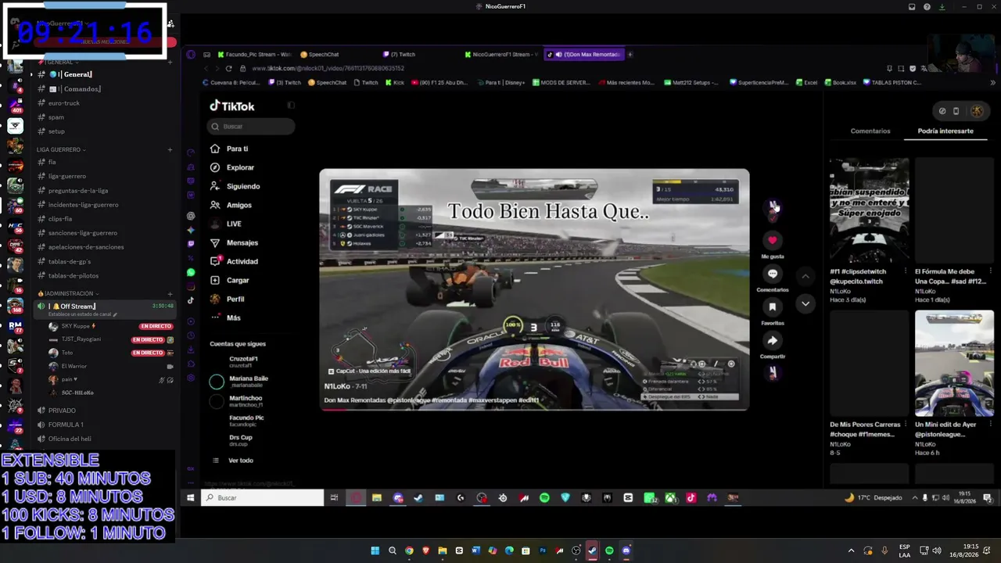The image size is (1001, 563).
Task: Open Mensajes in TikTok sidebar
Action: (x=234, y=242)
